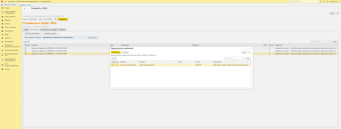Click Показать все button
This screenshot has width=341, height=129.
[93, 37]
